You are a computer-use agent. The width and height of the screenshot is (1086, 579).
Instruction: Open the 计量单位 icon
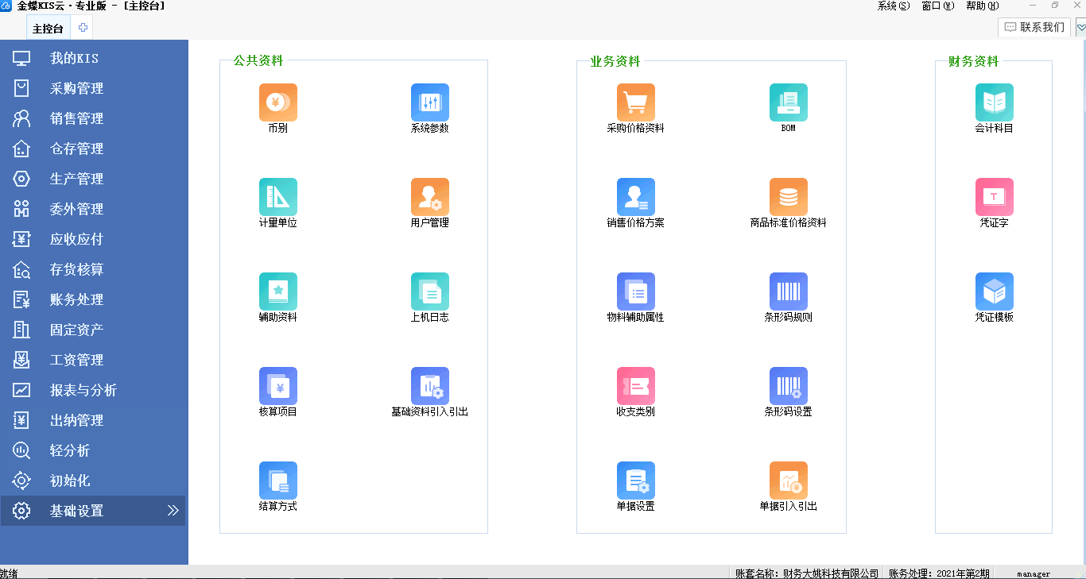click(x=278, y=197)
